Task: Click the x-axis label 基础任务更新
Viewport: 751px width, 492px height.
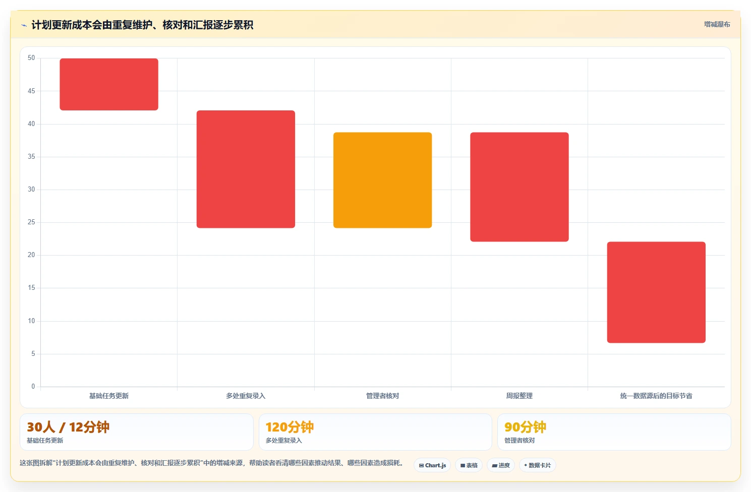Action: (109, 396)
